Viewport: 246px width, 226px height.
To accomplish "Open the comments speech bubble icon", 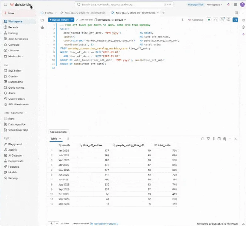I will coord(229,20).
